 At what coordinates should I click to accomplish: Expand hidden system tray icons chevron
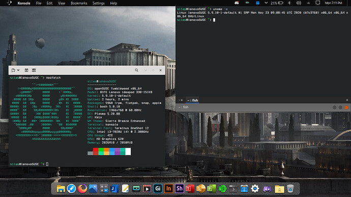point(266,3)
